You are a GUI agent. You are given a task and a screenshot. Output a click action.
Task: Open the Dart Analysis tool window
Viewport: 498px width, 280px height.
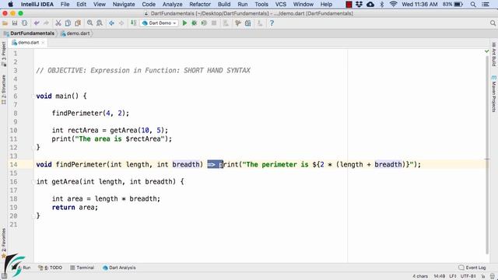click(119, 268)
